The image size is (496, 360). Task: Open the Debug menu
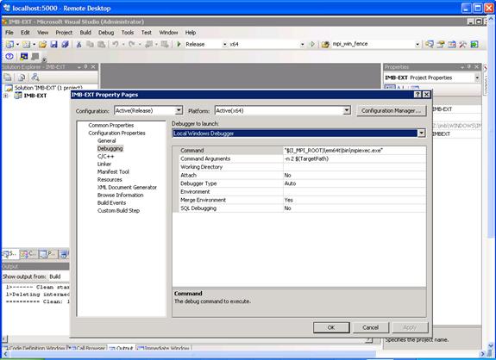pyautogui.click(x=106, y=33)
